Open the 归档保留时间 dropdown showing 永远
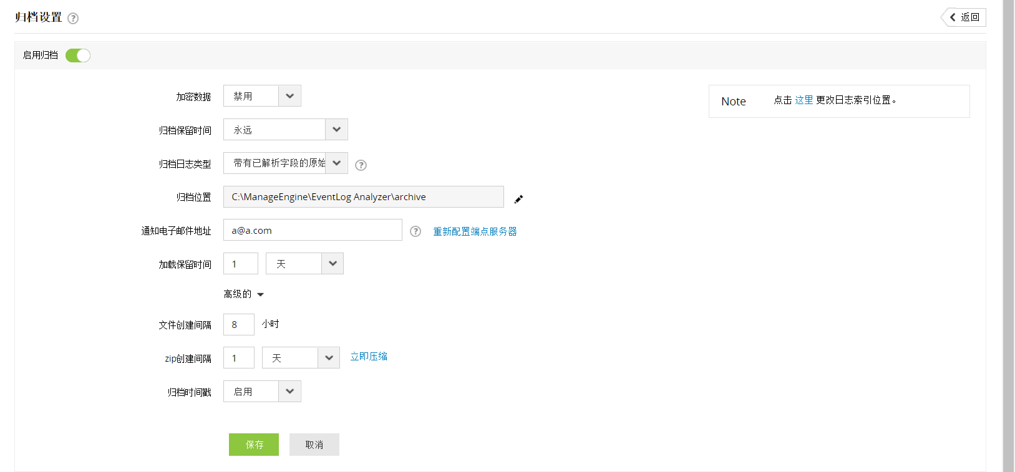The width and height of the screenshot is (1015, 472). (x=286, y=130)
